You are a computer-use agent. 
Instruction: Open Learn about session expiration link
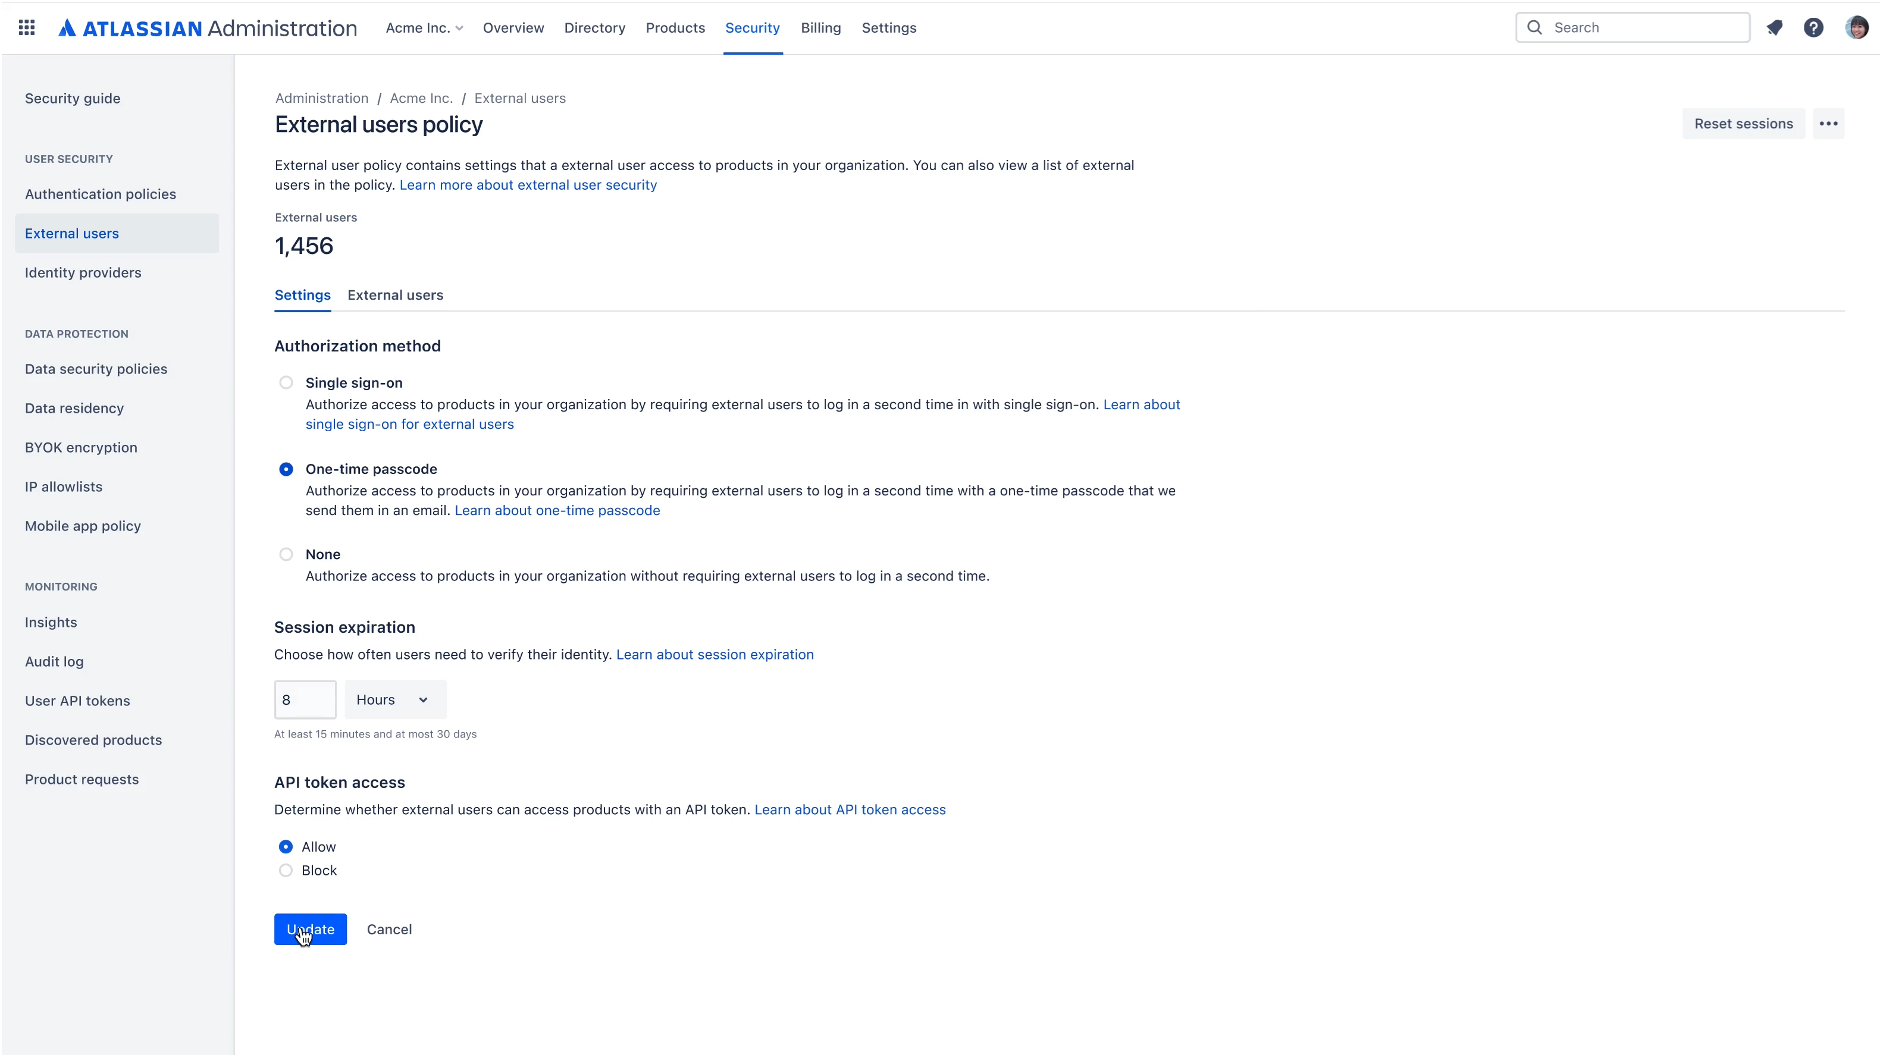click(x=715, y=654)
